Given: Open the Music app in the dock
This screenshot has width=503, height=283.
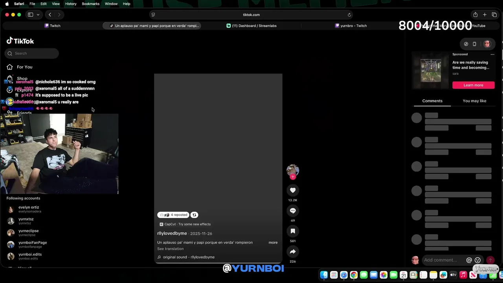Looking at the screenshot, I should click(463, 275).
